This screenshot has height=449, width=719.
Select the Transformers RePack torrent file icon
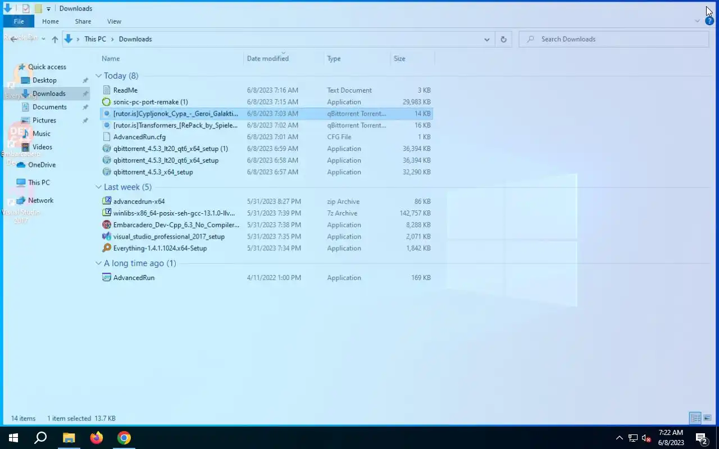107,125
